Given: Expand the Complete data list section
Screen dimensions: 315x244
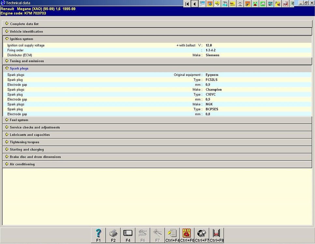Looking at the screenshot, I should [157, 24].
